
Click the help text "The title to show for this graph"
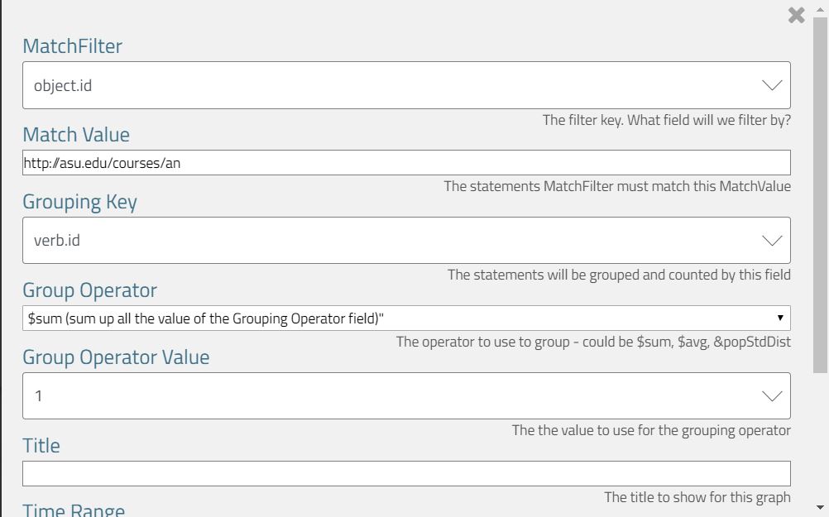(697, 497)
